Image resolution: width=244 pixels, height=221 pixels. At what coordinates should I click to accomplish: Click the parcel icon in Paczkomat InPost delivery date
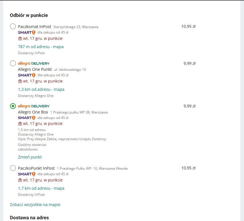point(20,38)
